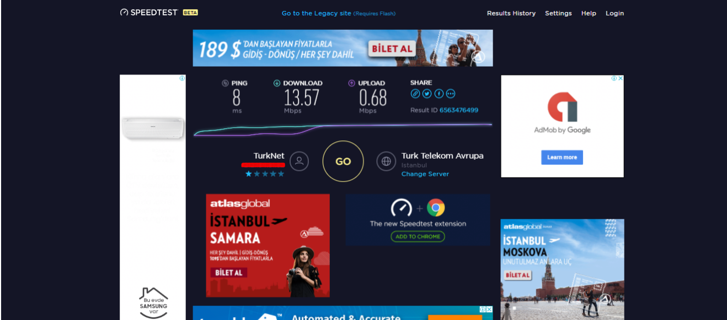
Task: Click the BETA badge next to Speedtest
Action: pos(190,13)
